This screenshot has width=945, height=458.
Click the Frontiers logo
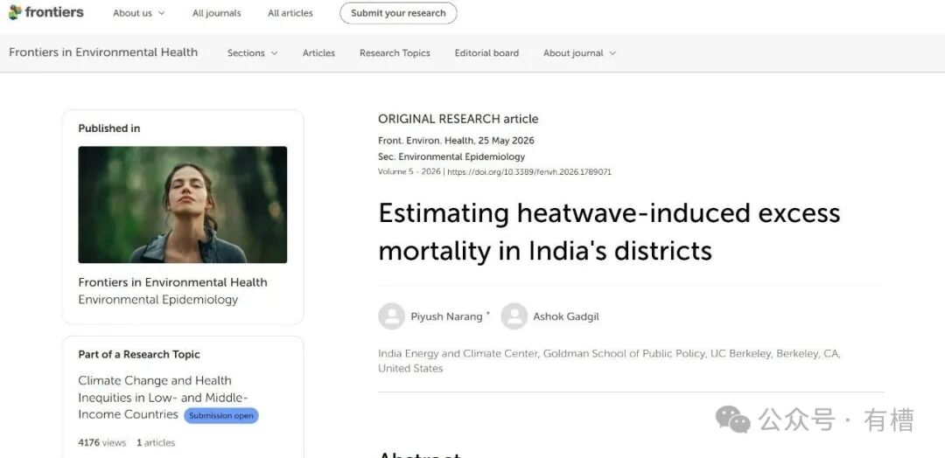pos(46,12)
